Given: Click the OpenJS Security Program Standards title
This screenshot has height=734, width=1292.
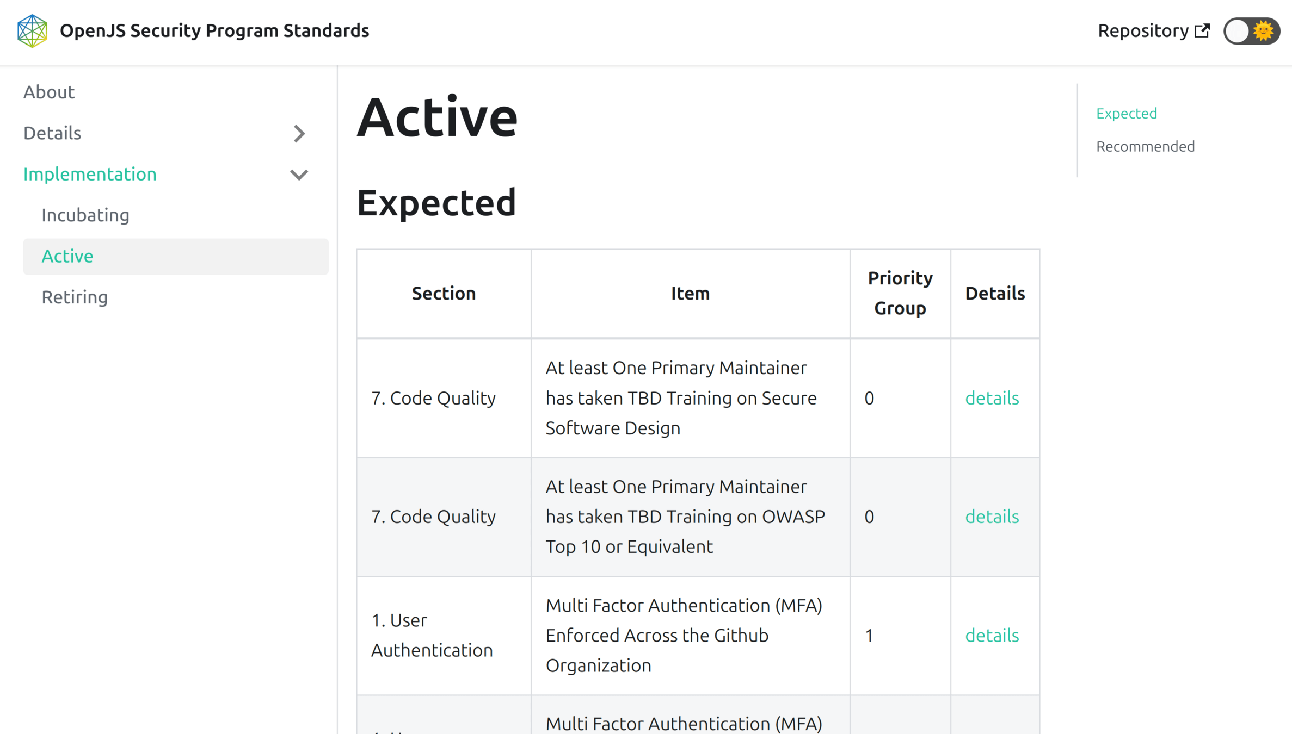Looking at the screenshot, I should 214,31.
